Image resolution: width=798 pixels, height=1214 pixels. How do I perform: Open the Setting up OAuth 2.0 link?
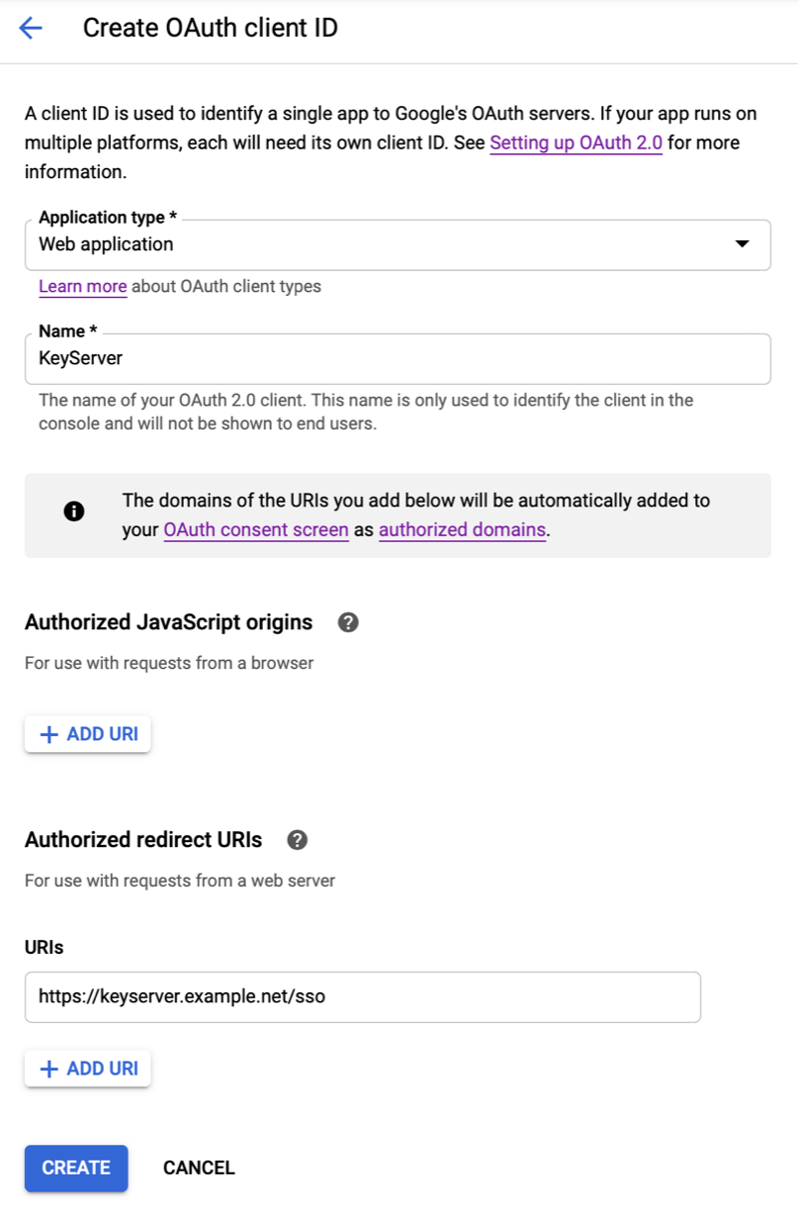click(576, 142)
